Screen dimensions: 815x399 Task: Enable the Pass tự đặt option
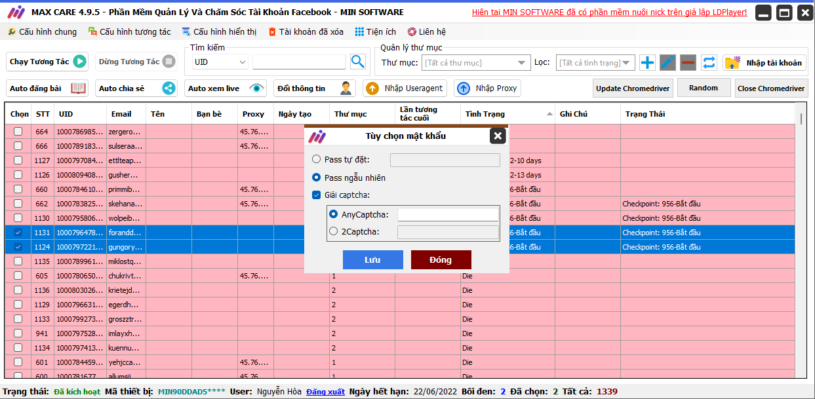point(316,159)
